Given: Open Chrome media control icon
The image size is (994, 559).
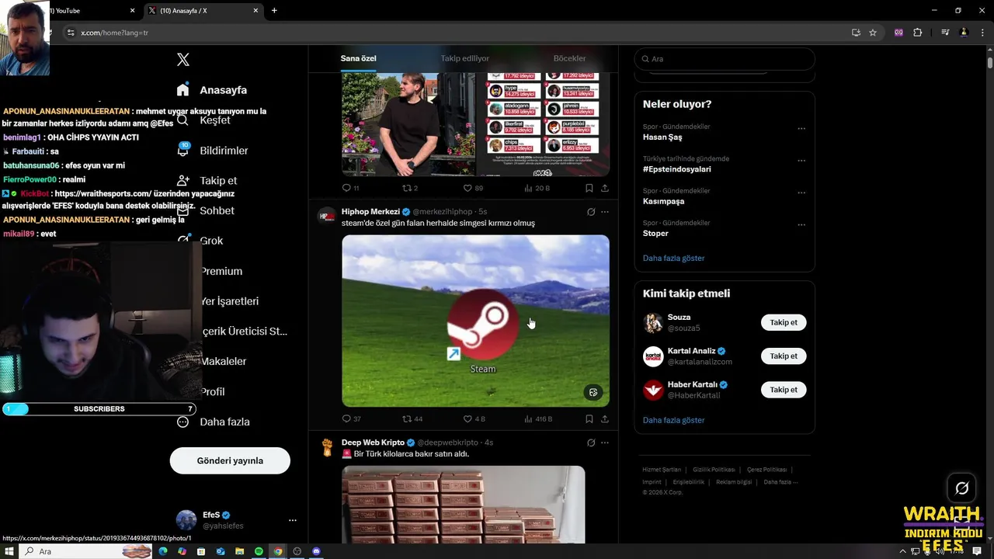Looking at the screenshot, I should [945, 33].
